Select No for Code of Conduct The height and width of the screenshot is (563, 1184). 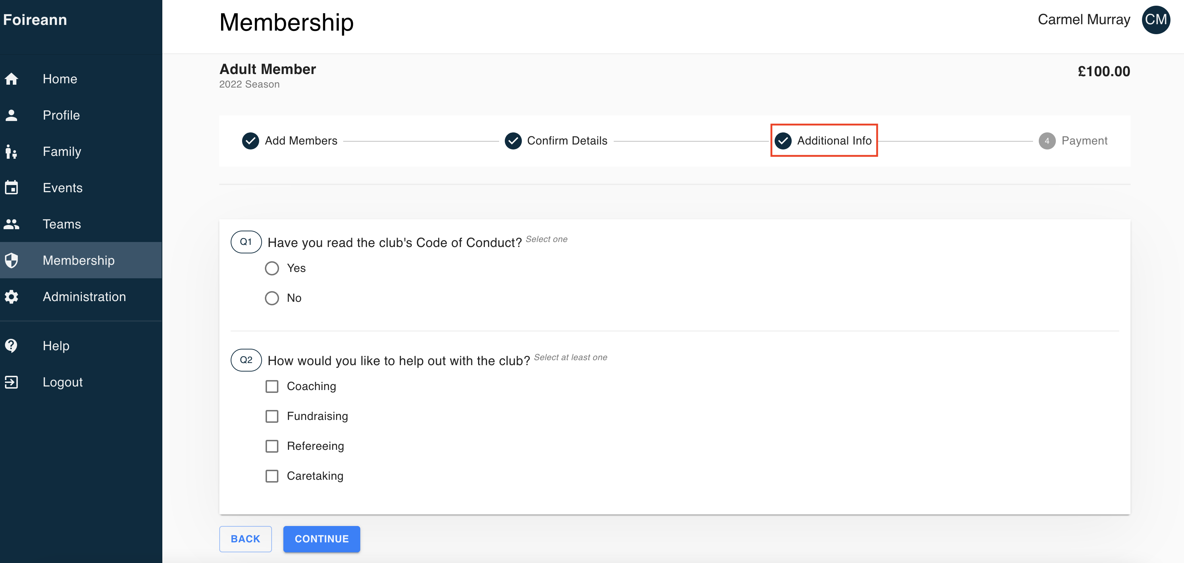click(272, 298)
